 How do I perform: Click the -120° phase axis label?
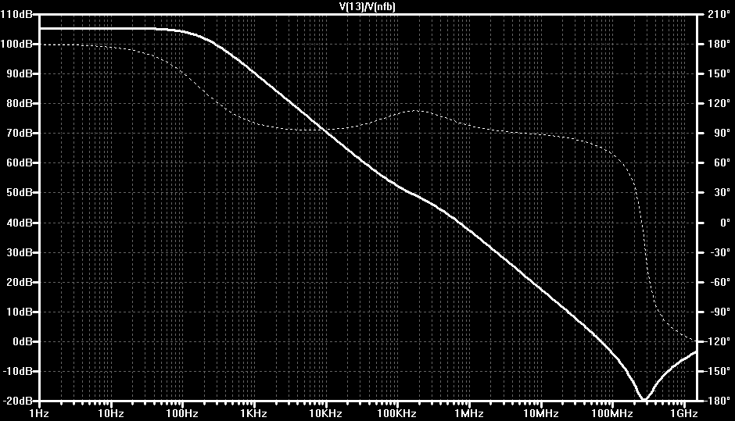(x=717, y=342)
